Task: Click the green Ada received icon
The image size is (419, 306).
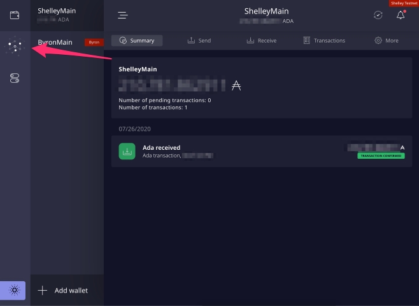Action: click(x=127, y=151)
